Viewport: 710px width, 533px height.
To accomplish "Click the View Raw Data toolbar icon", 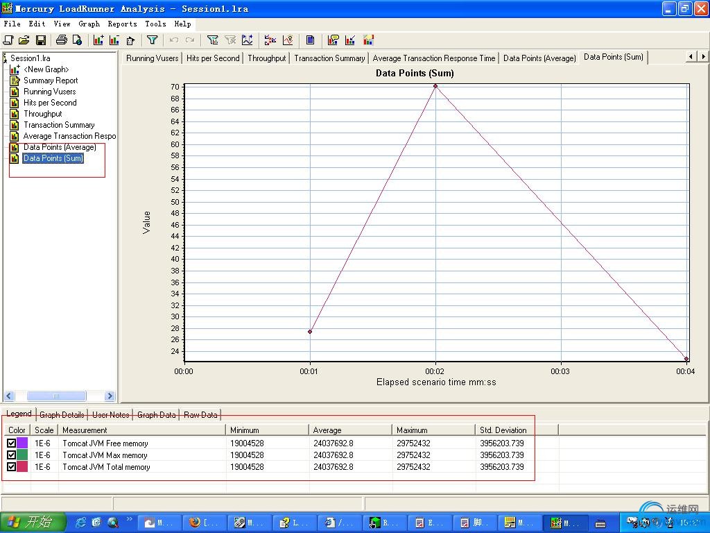I will (x=310, y=40).
